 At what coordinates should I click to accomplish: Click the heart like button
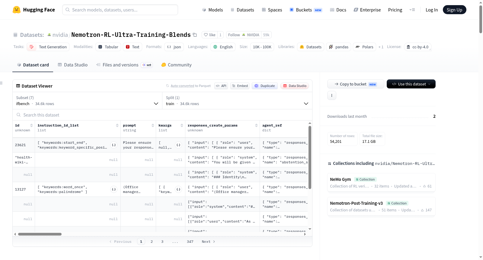[210, 35]
